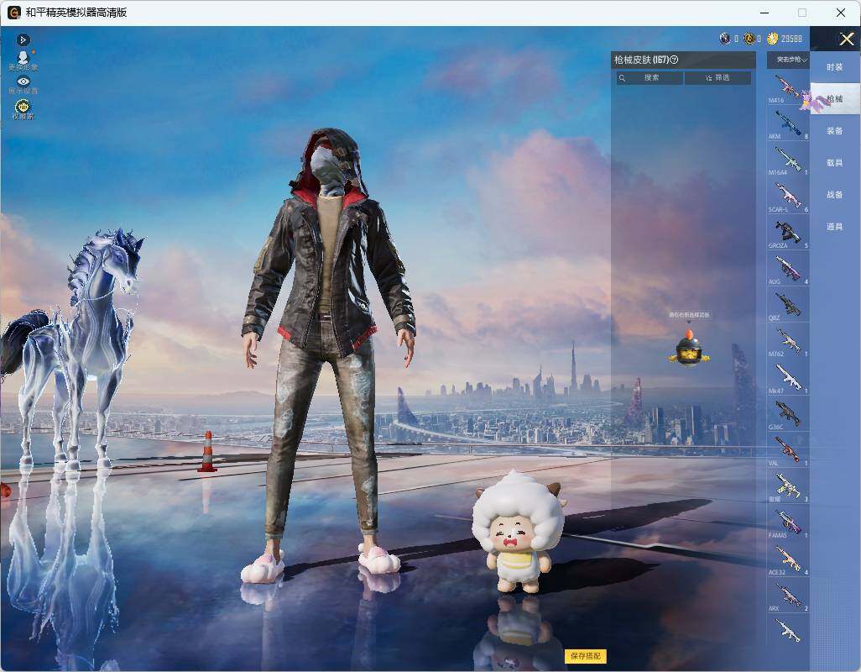Switch to the 枪械 tab
Viewport: 861px width, 672px height.
tap(835, 99)
